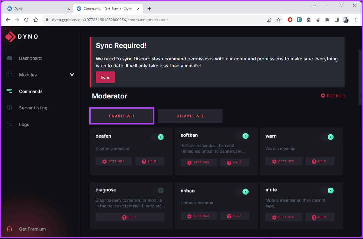Open browser side panel icon
This screenshot has height=239, width=363.
tap(337, 20)
